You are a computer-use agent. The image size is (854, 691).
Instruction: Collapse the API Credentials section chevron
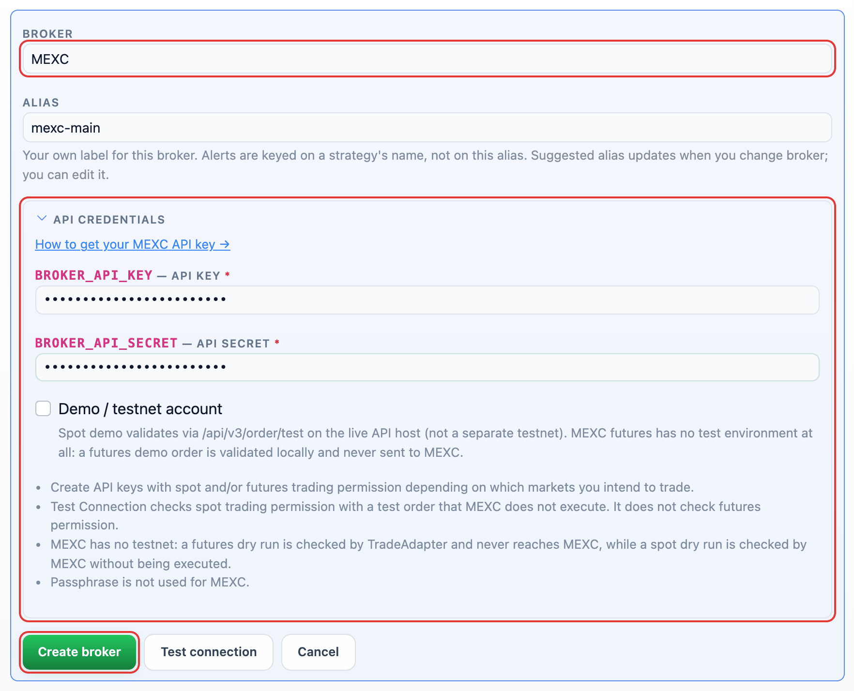[x=42, y=219]
